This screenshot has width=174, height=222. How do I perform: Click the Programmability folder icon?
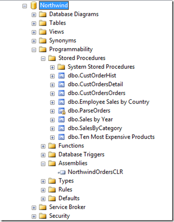tap(43, 50)
